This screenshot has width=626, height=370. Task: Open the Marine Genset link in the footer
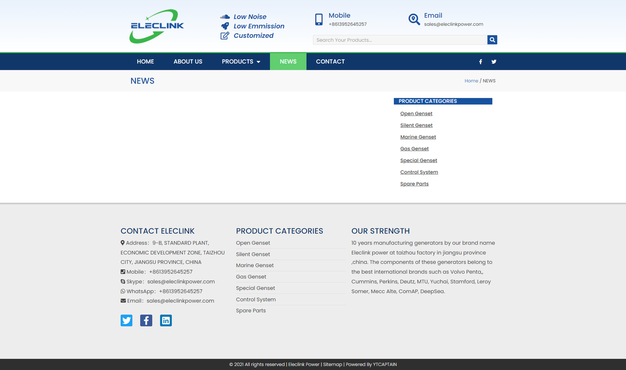(255, 265)
